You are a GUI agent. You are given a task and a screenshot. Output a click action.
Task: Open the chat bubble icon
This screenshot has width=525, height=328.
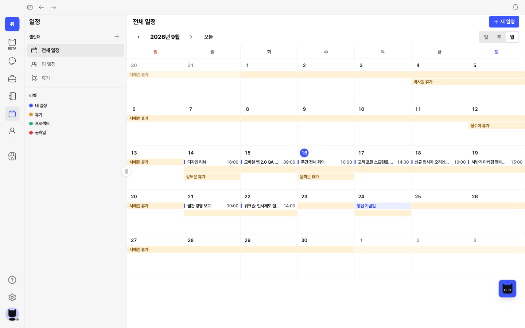pos(12,61)
